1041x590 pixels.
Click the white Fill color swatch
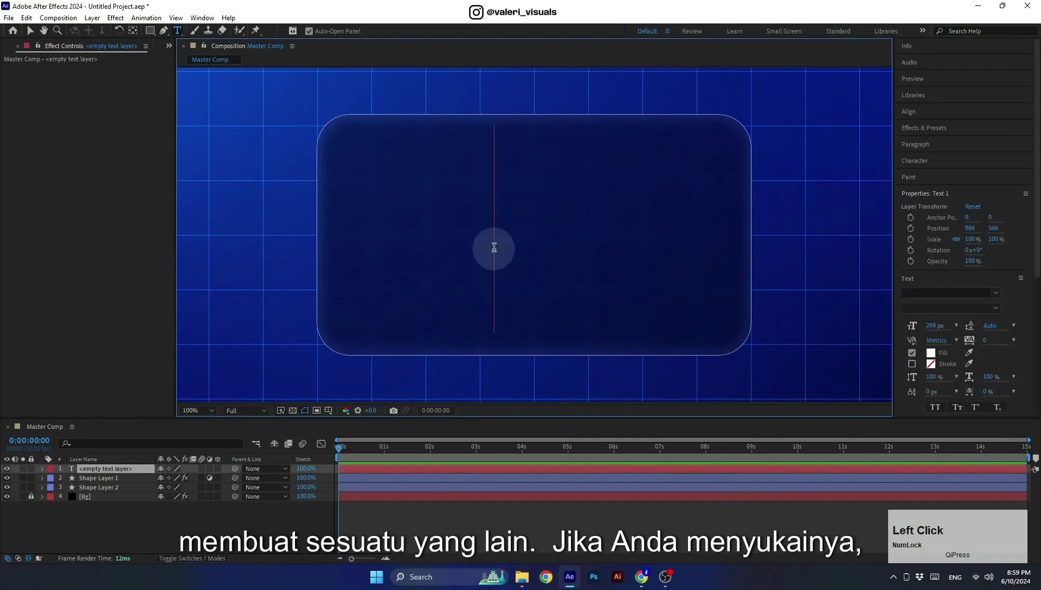tap(930, 353)
